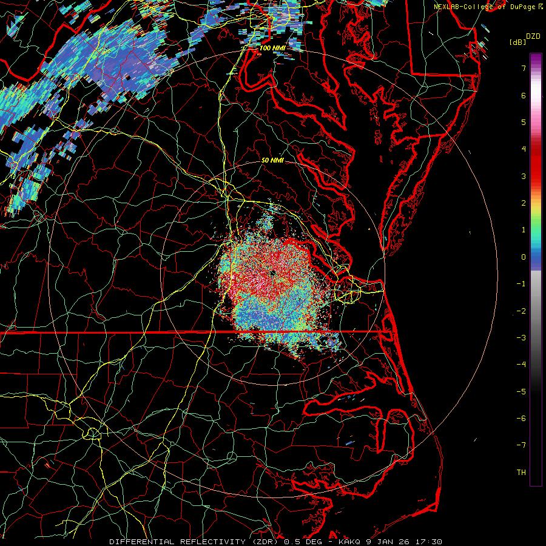Click the scale value 1
The height and width of the screenshot is (546, 546).
click(x=524, y=230)
